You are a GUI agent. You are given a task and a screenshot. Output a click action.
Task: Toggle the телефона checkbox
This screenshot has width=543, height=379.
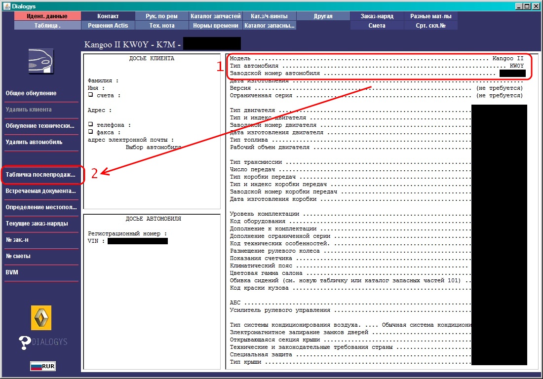tap(90, 124)
